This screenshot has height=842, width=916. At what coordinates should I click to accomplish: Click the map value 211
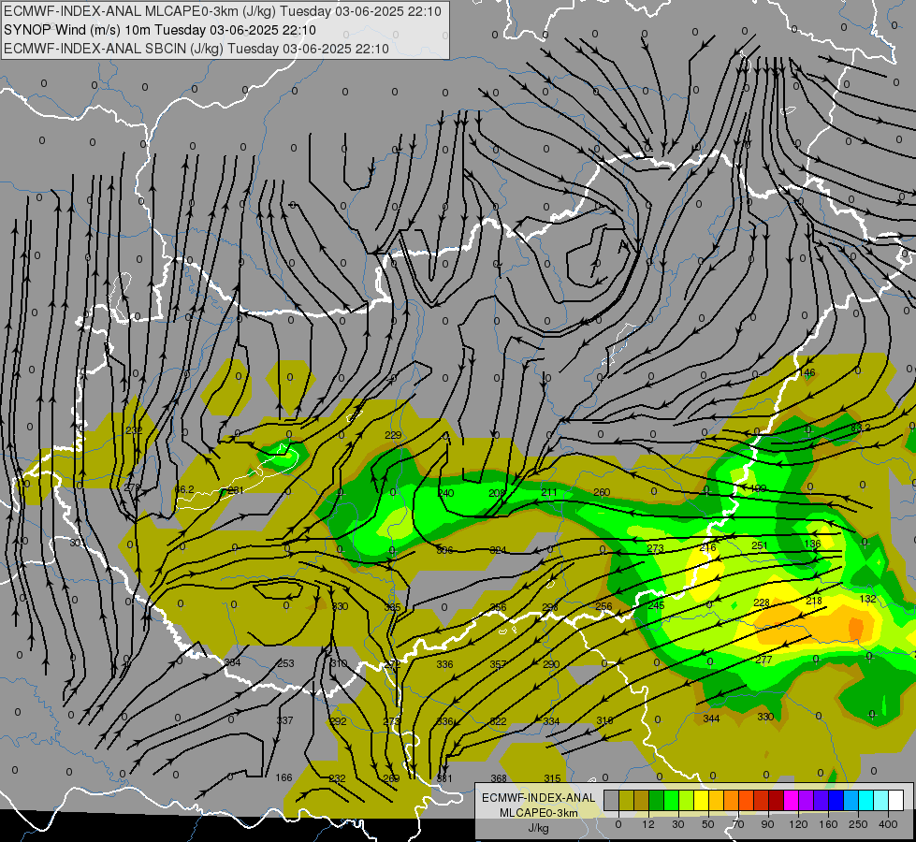[549, 493]
